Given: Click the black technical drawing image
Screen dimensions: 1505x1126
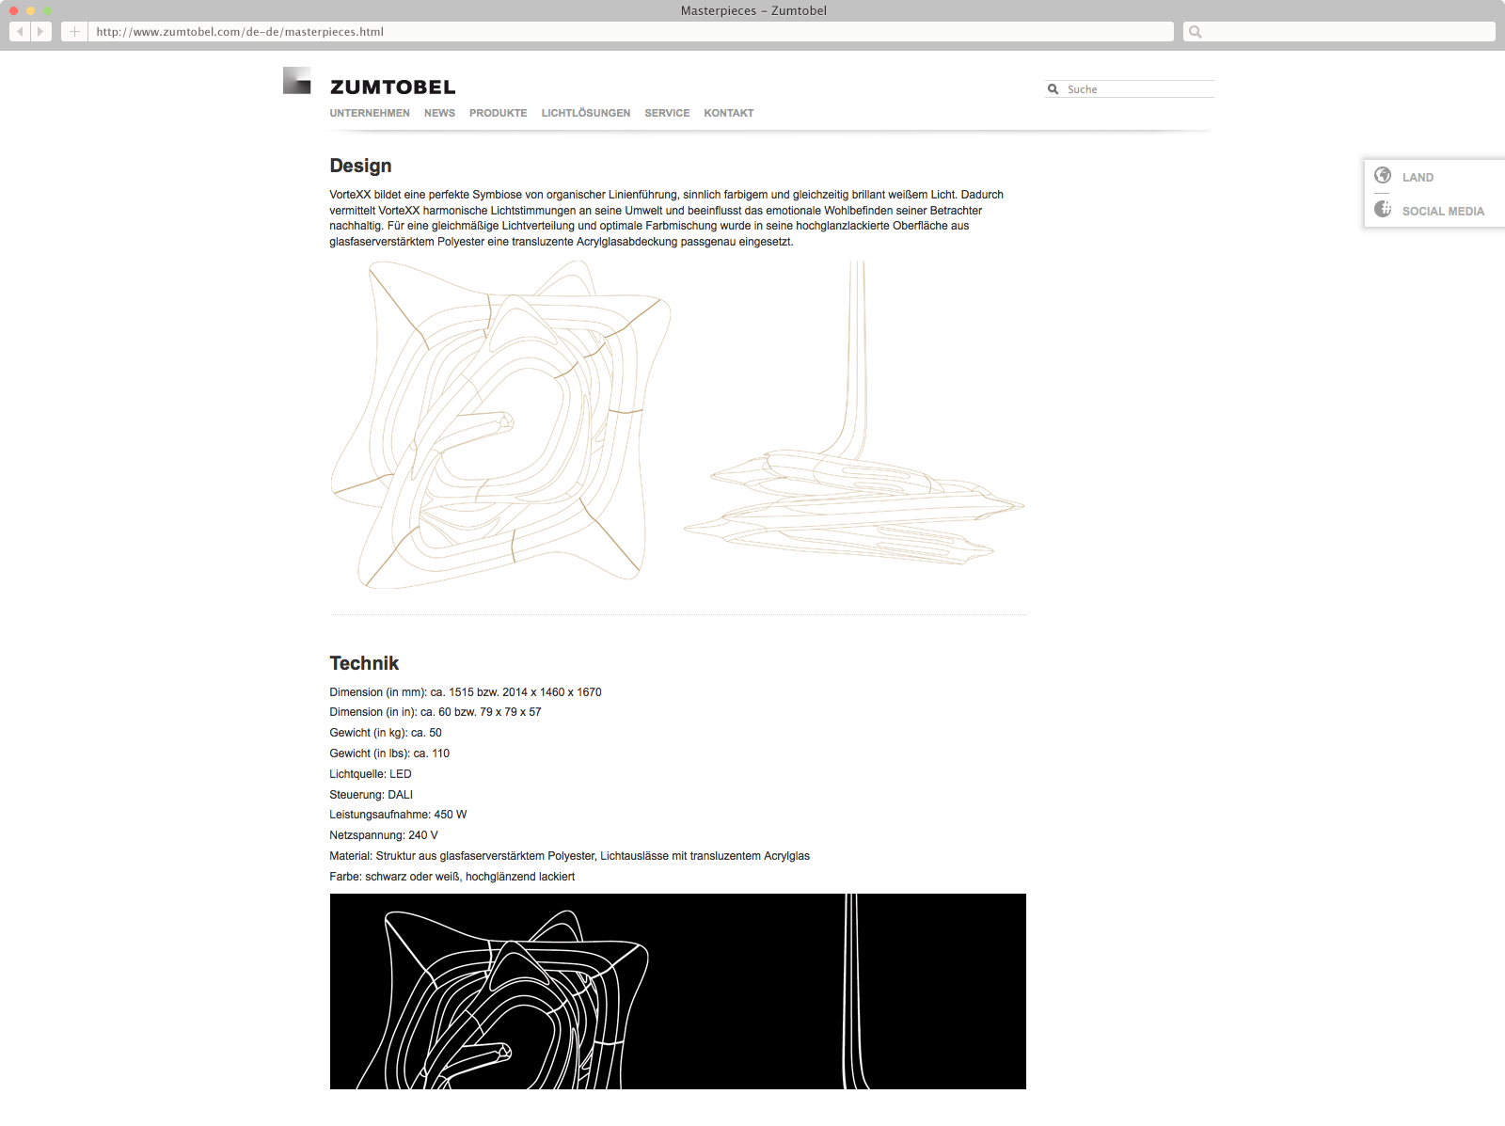Looking at the screenshot, I should pos(678,991).
